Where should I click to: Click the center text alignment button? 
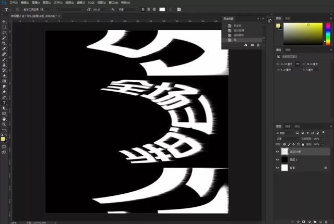147,9
